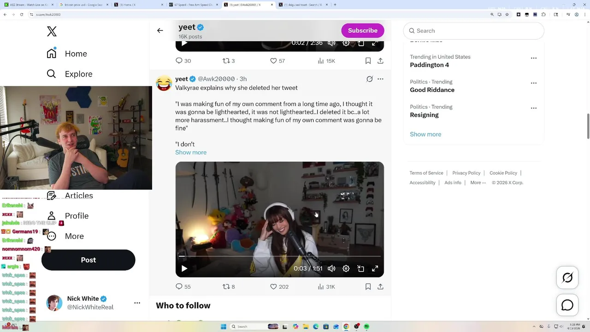Repost the post with 8 reposts
The height and width of the screenshot is (332, 590).
pos(229,286)
